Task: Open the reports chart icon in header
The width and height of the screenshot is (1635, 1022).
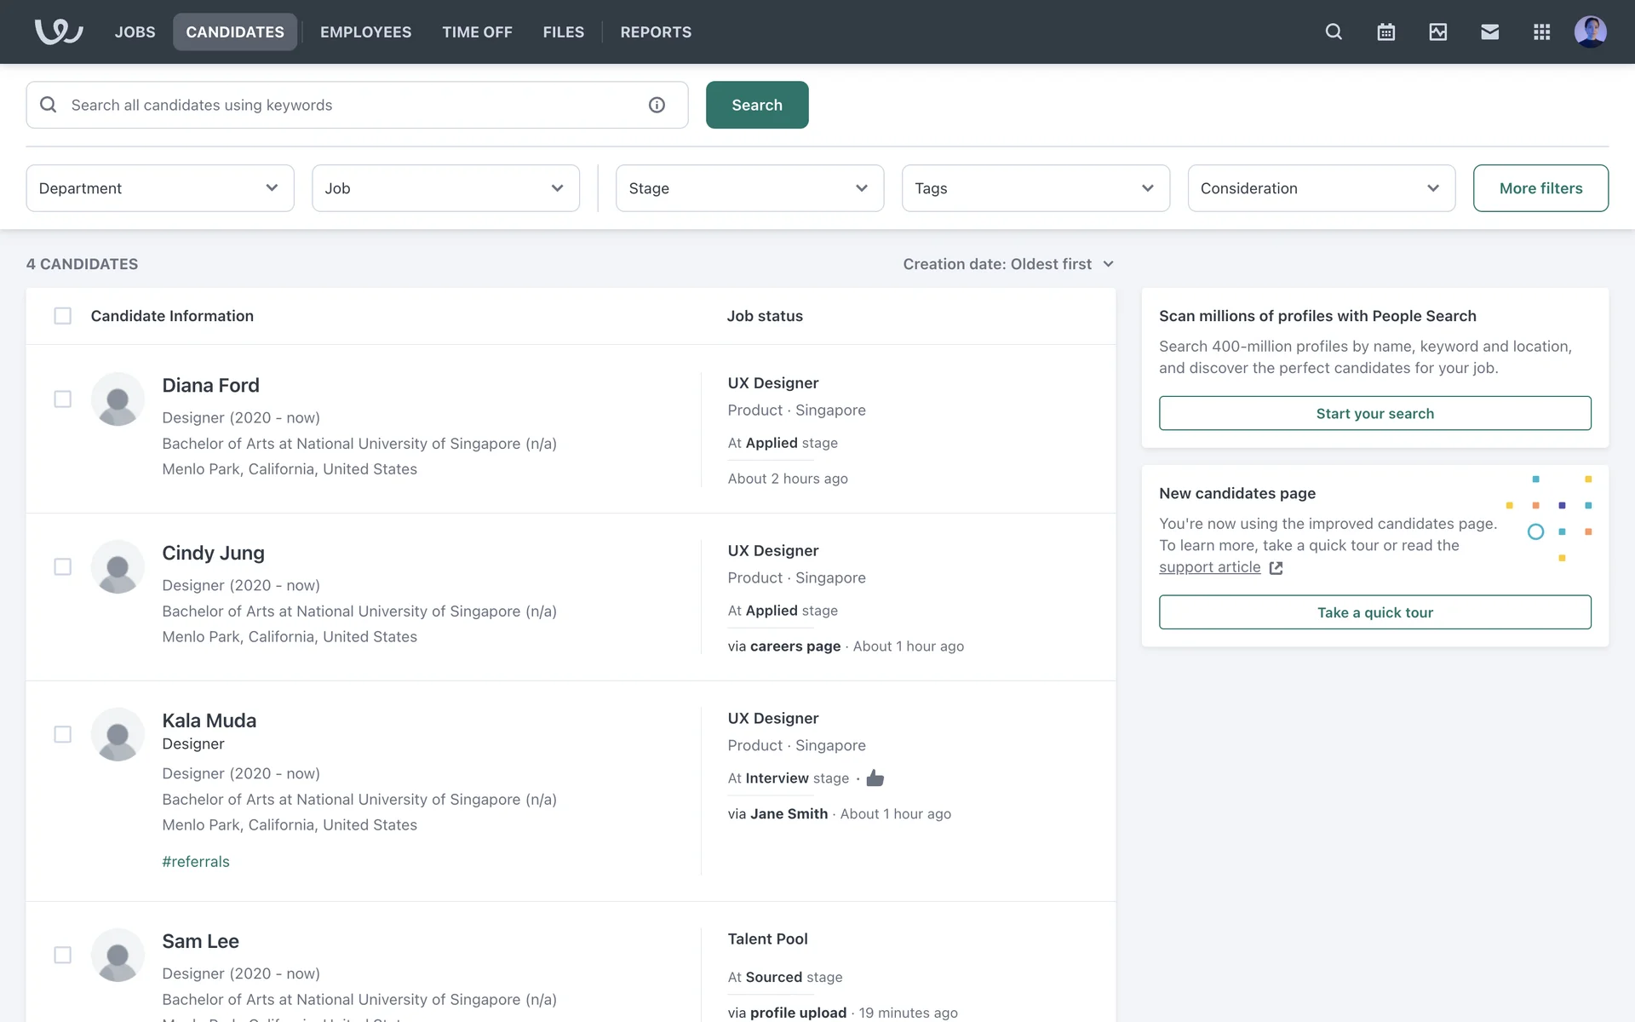Action: click(1437, 32)
